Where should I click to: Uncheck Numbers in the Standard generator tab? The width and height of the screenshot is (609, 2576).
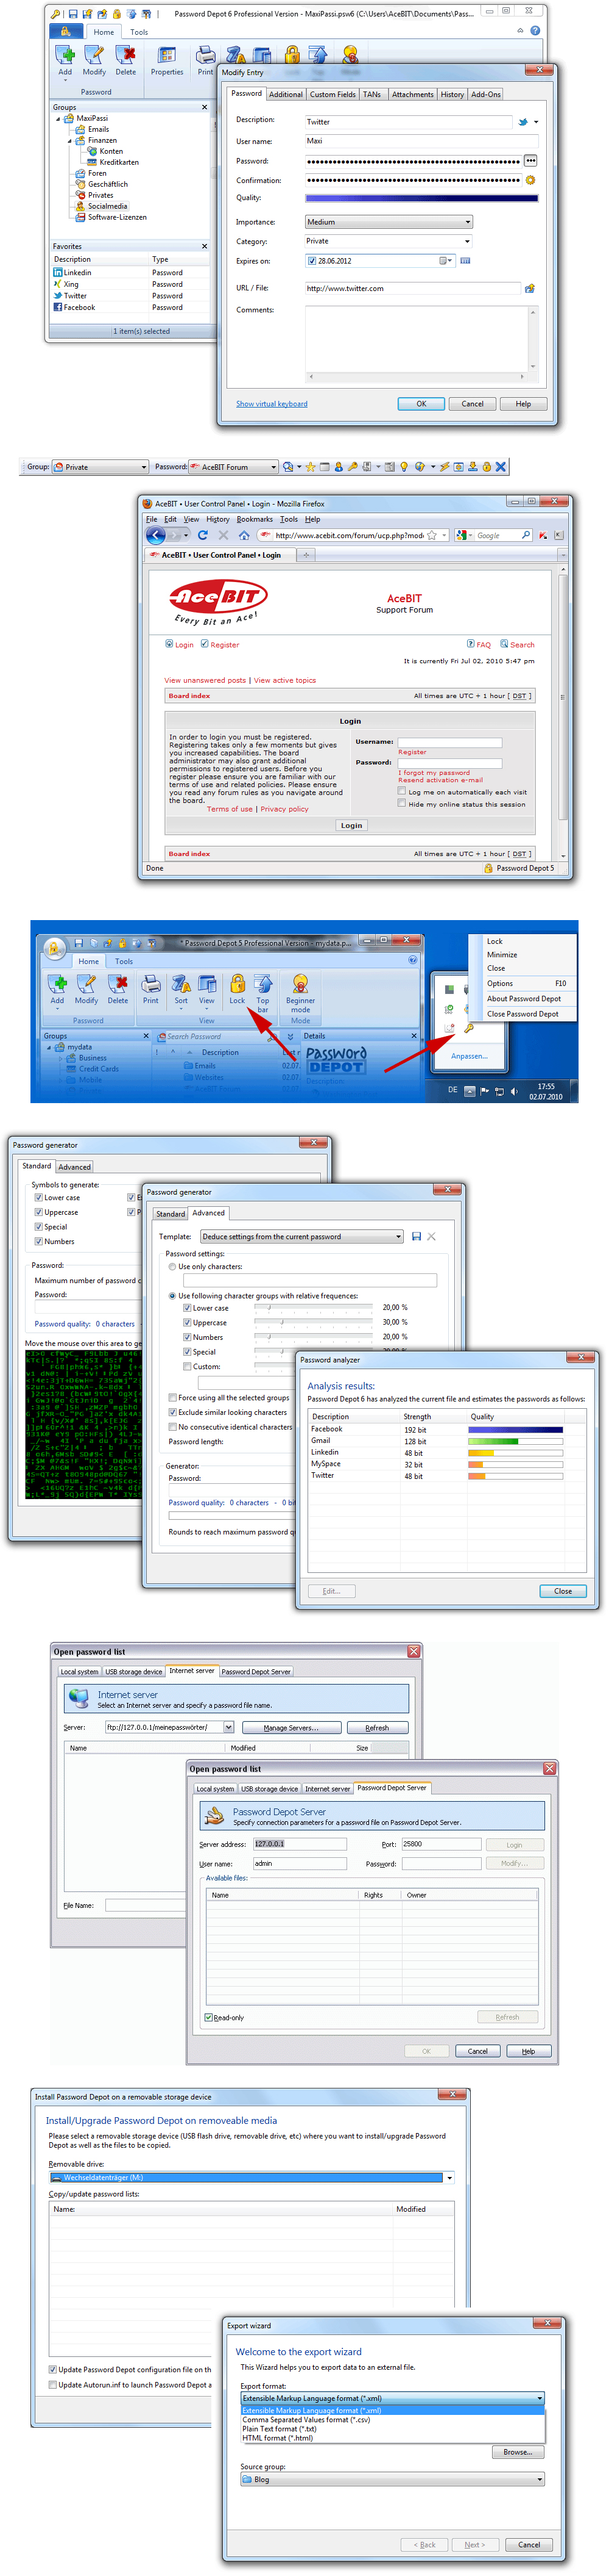[x=39, y=1241]
